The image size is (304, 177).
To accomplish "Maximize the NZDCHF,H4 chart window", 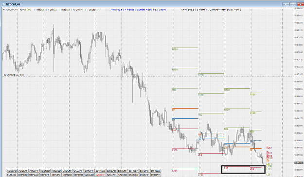I will tap(293, 4).
